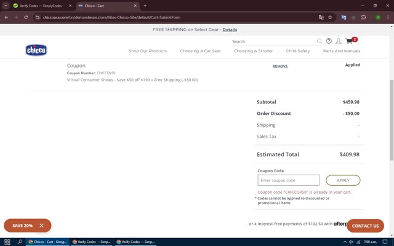Viewport: 394px width, 246px height.
Task: Open the shopping cart icon
Action: (x=349, y=41)
